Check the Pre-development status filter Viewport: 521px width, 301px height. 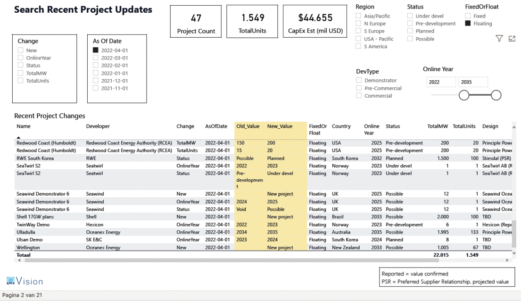click(x=410, y=23)
